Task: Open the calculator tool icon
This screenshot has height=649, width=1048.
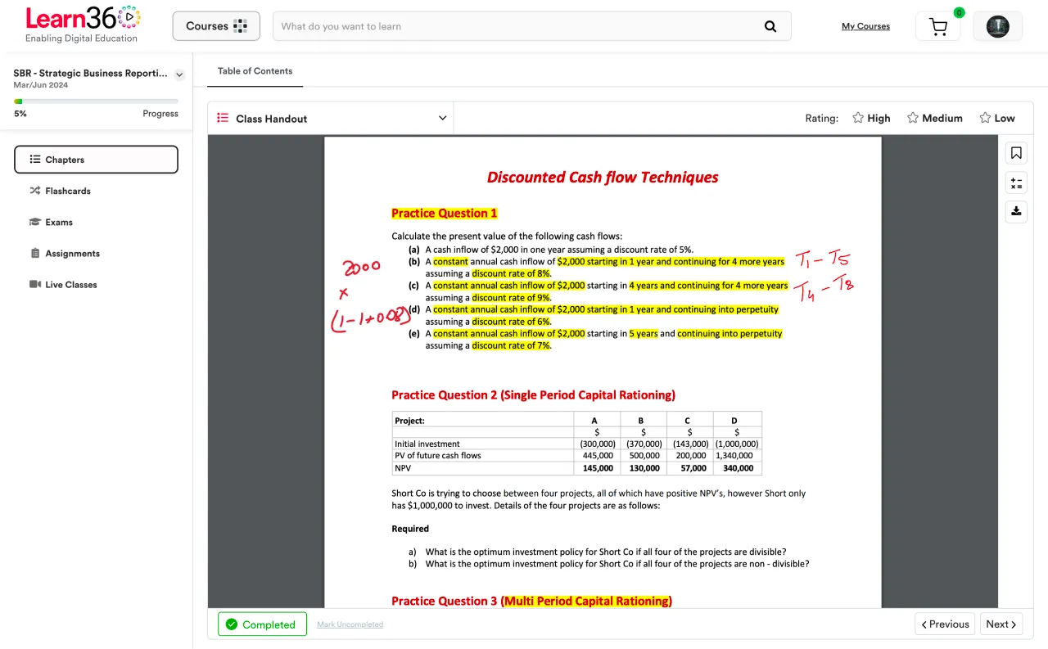Action: pyautogui.click(x=1016, y=183)
